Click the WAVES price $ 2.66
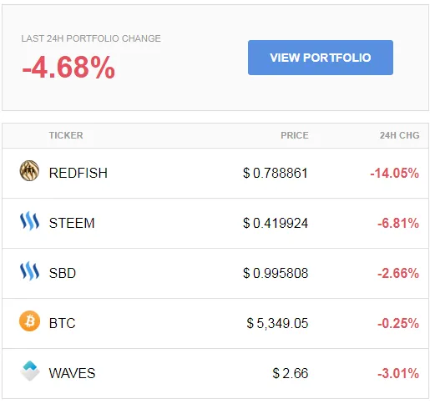 coord(291,373)
